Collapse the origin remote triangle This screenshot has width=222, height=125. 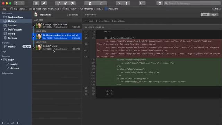click(2, 60)
